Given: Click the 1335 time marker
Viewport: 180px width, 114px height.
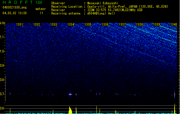Looking at the screenshot, I should coord(88,24).
